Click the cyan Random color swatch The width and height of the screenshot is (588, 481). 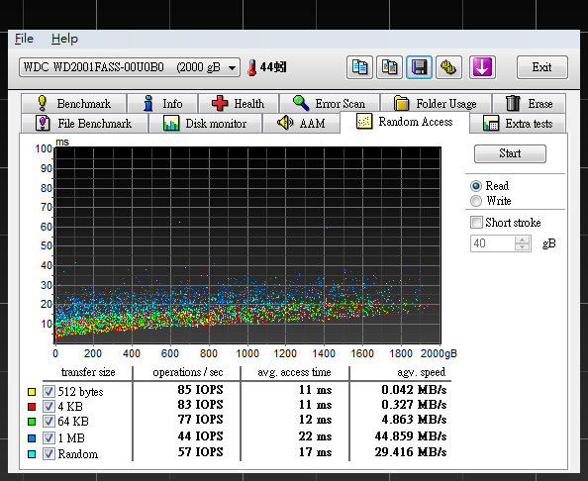tap(32, 454)
